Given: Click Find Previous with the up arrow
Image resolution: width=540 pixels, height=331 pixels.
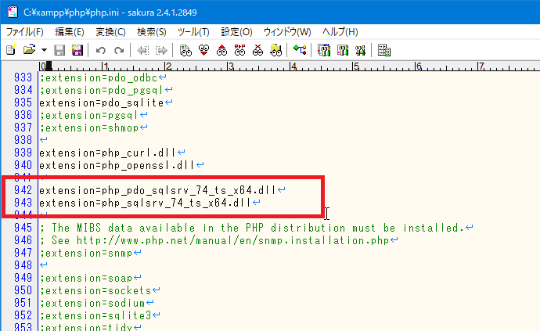Looking at the screenshot, I should point(221,49).
